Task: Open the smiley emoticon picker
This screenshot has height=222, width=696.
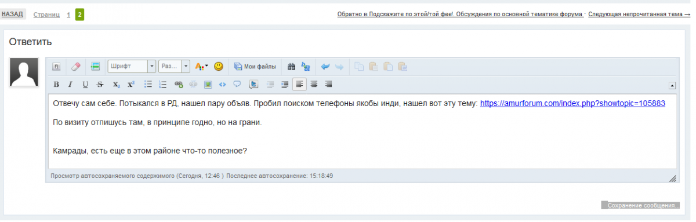Action: [219, 67]
